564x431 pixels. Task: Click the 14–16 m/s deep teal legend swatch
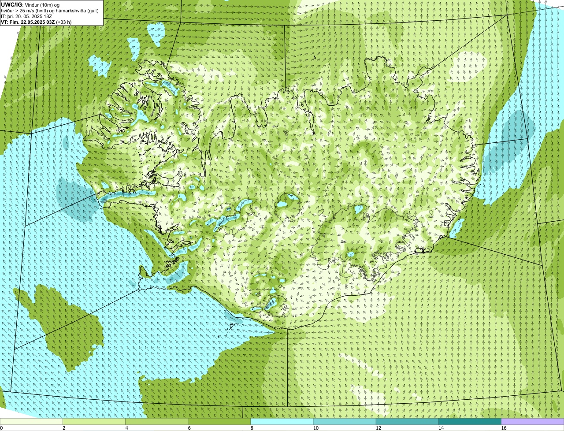click(470, 422)
